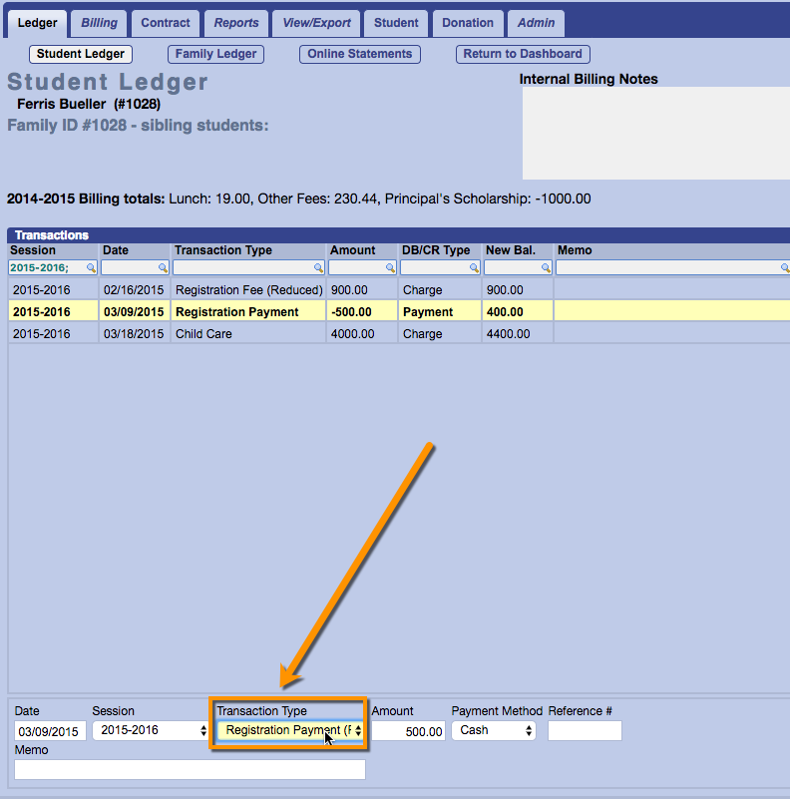This screenshot has width=790, height=799.
Task: Click the Family Ledger button
Action: point(215,54)
